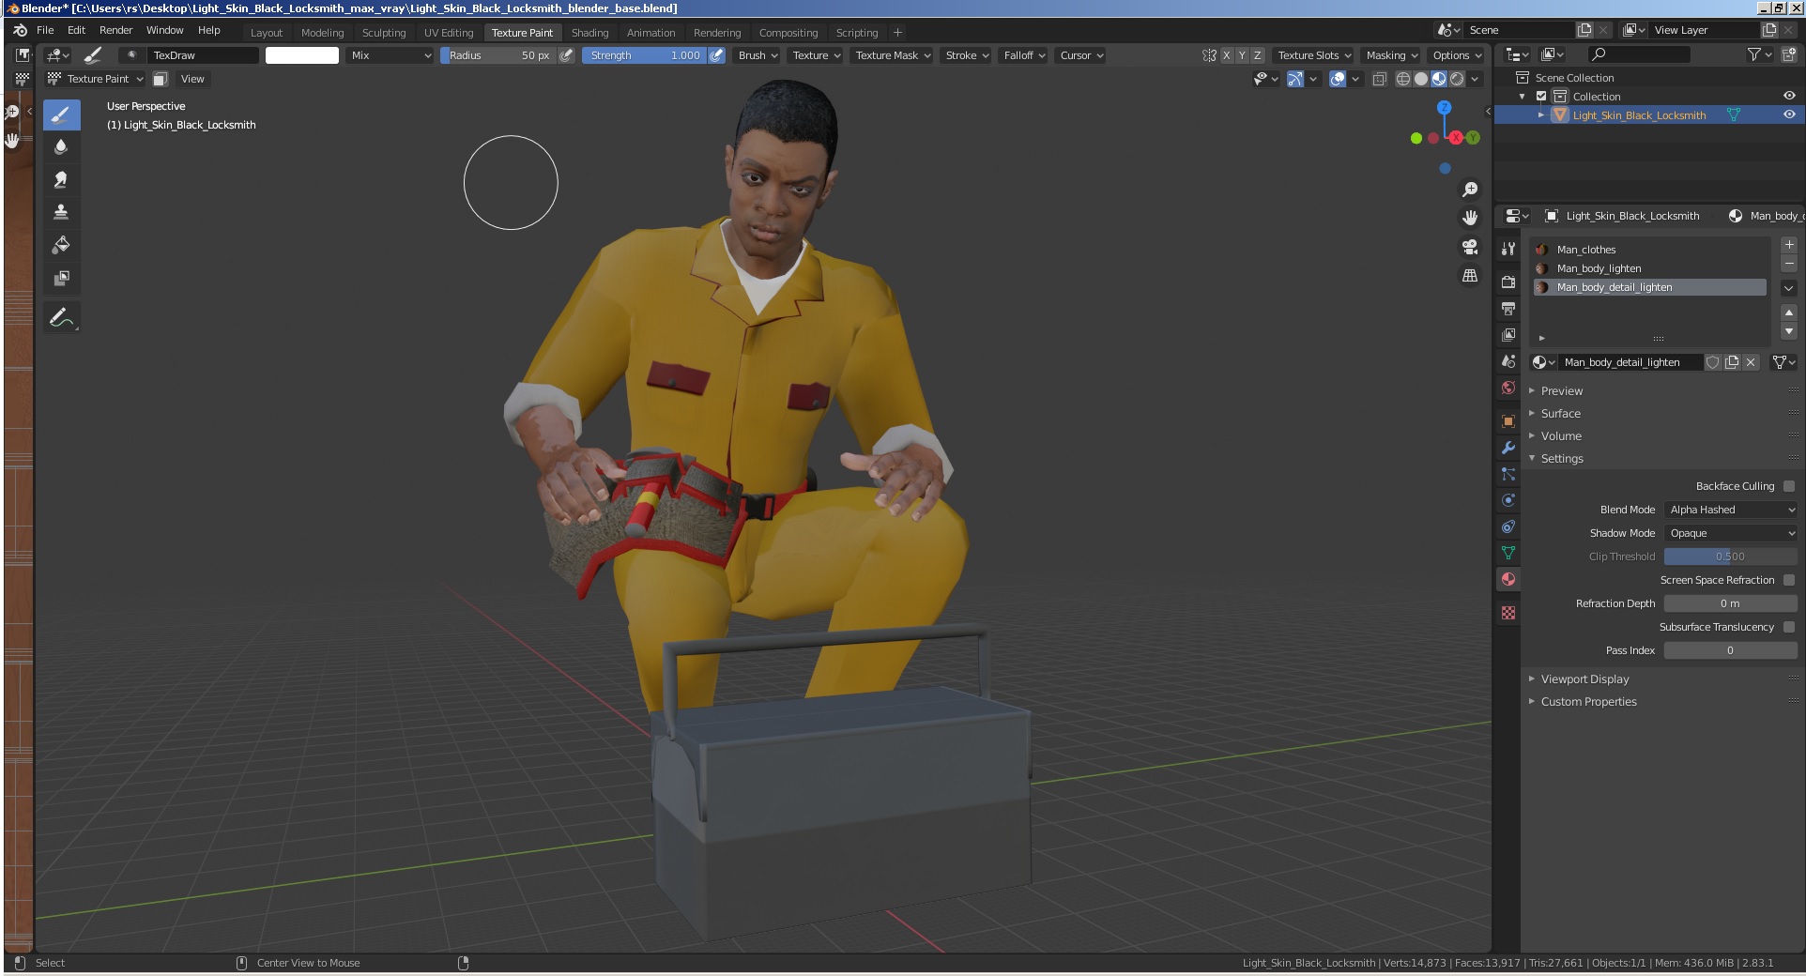Click the viewport zoom magnifier icon
1806x976 pixels.
point(1470,191)
